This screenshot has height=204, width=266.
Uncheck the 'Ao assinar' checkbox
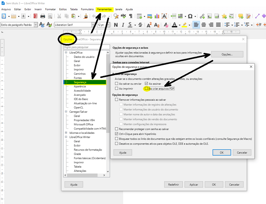(x=146, y=83)
